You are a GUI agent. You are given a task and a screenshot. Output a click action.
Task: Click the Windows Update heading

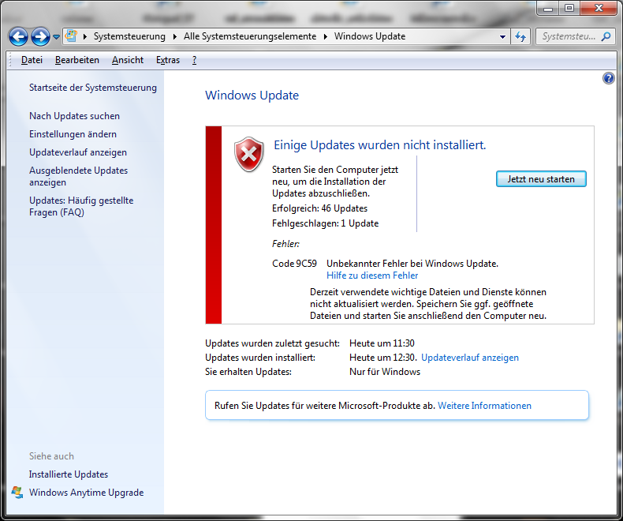tap(252, 96)
